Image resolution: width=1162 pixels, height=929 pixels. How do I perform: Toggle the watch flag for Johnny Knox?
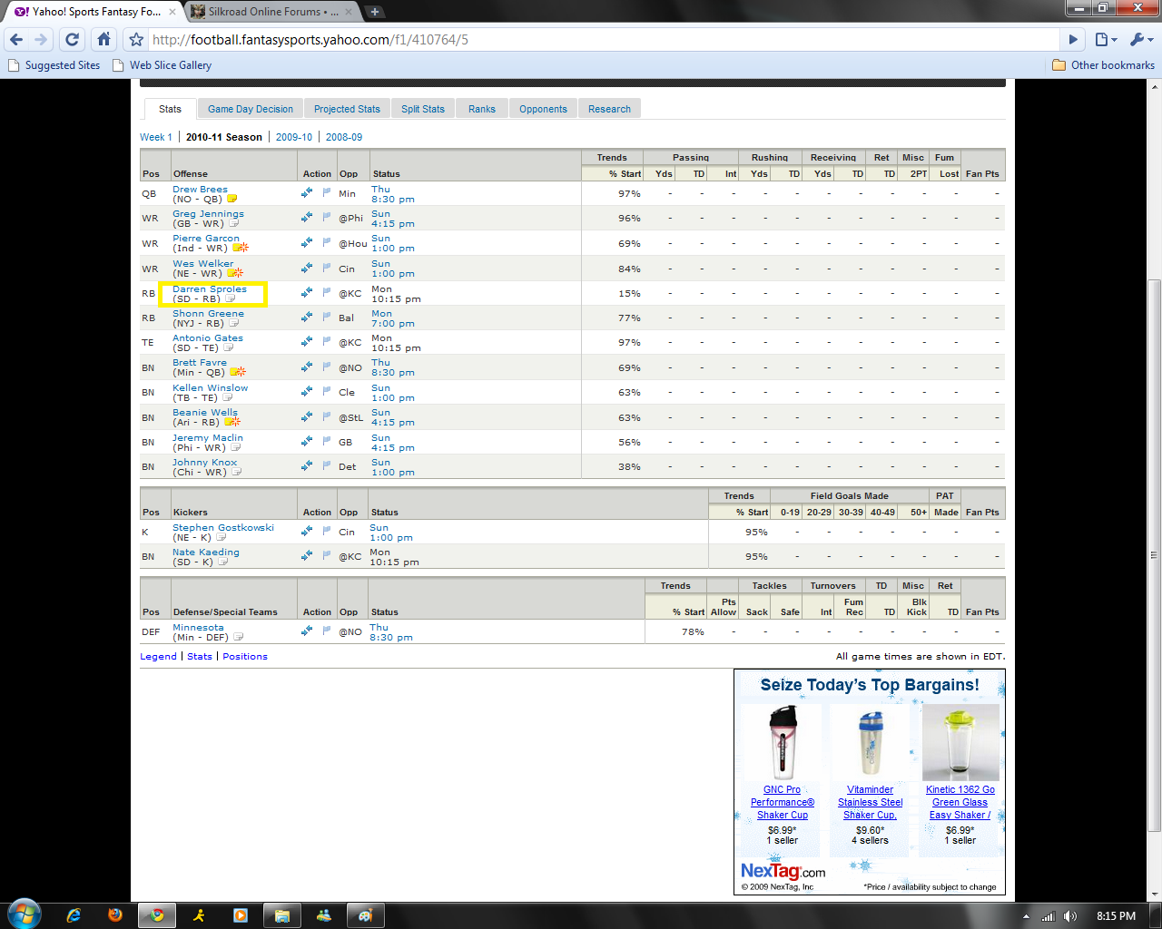(x=326, y=465)
